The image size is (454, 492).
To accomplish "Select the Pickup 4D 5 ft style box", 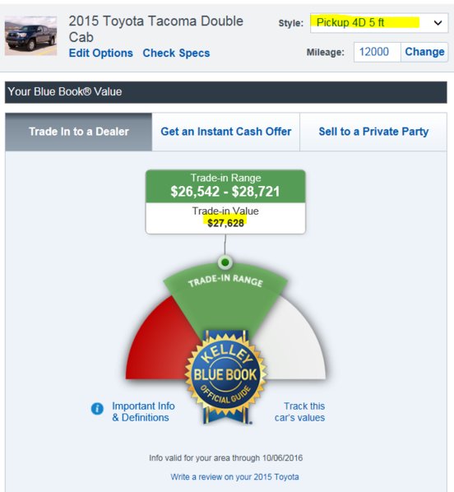I will click(x=379, y=22).
